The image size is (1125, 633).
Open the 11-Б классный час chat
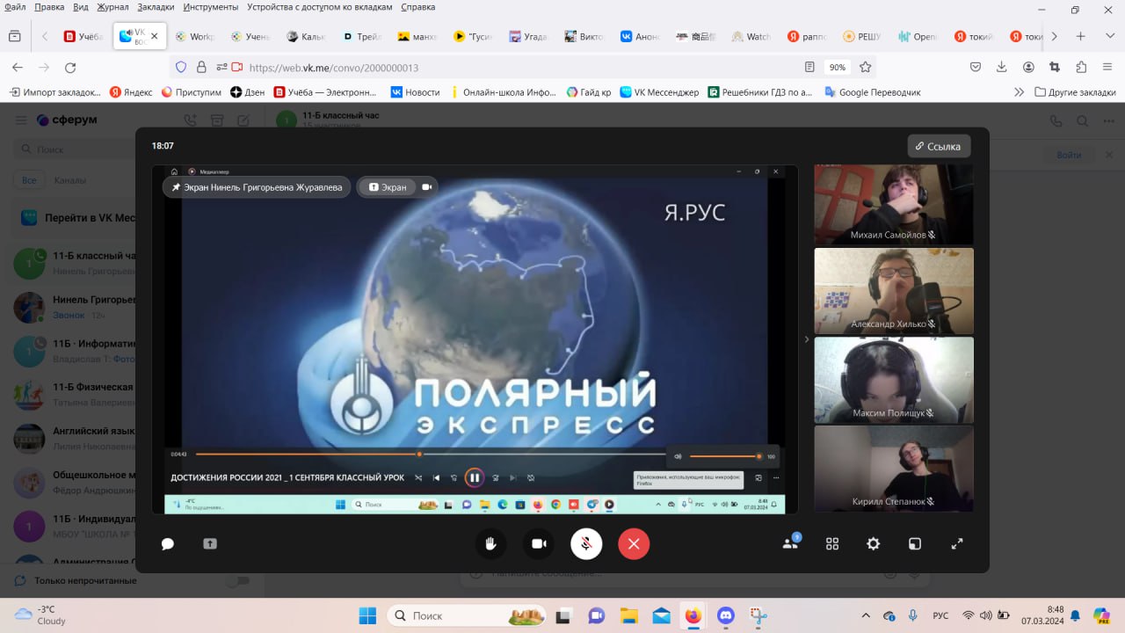pyautogui.click(x=75, y=262)
